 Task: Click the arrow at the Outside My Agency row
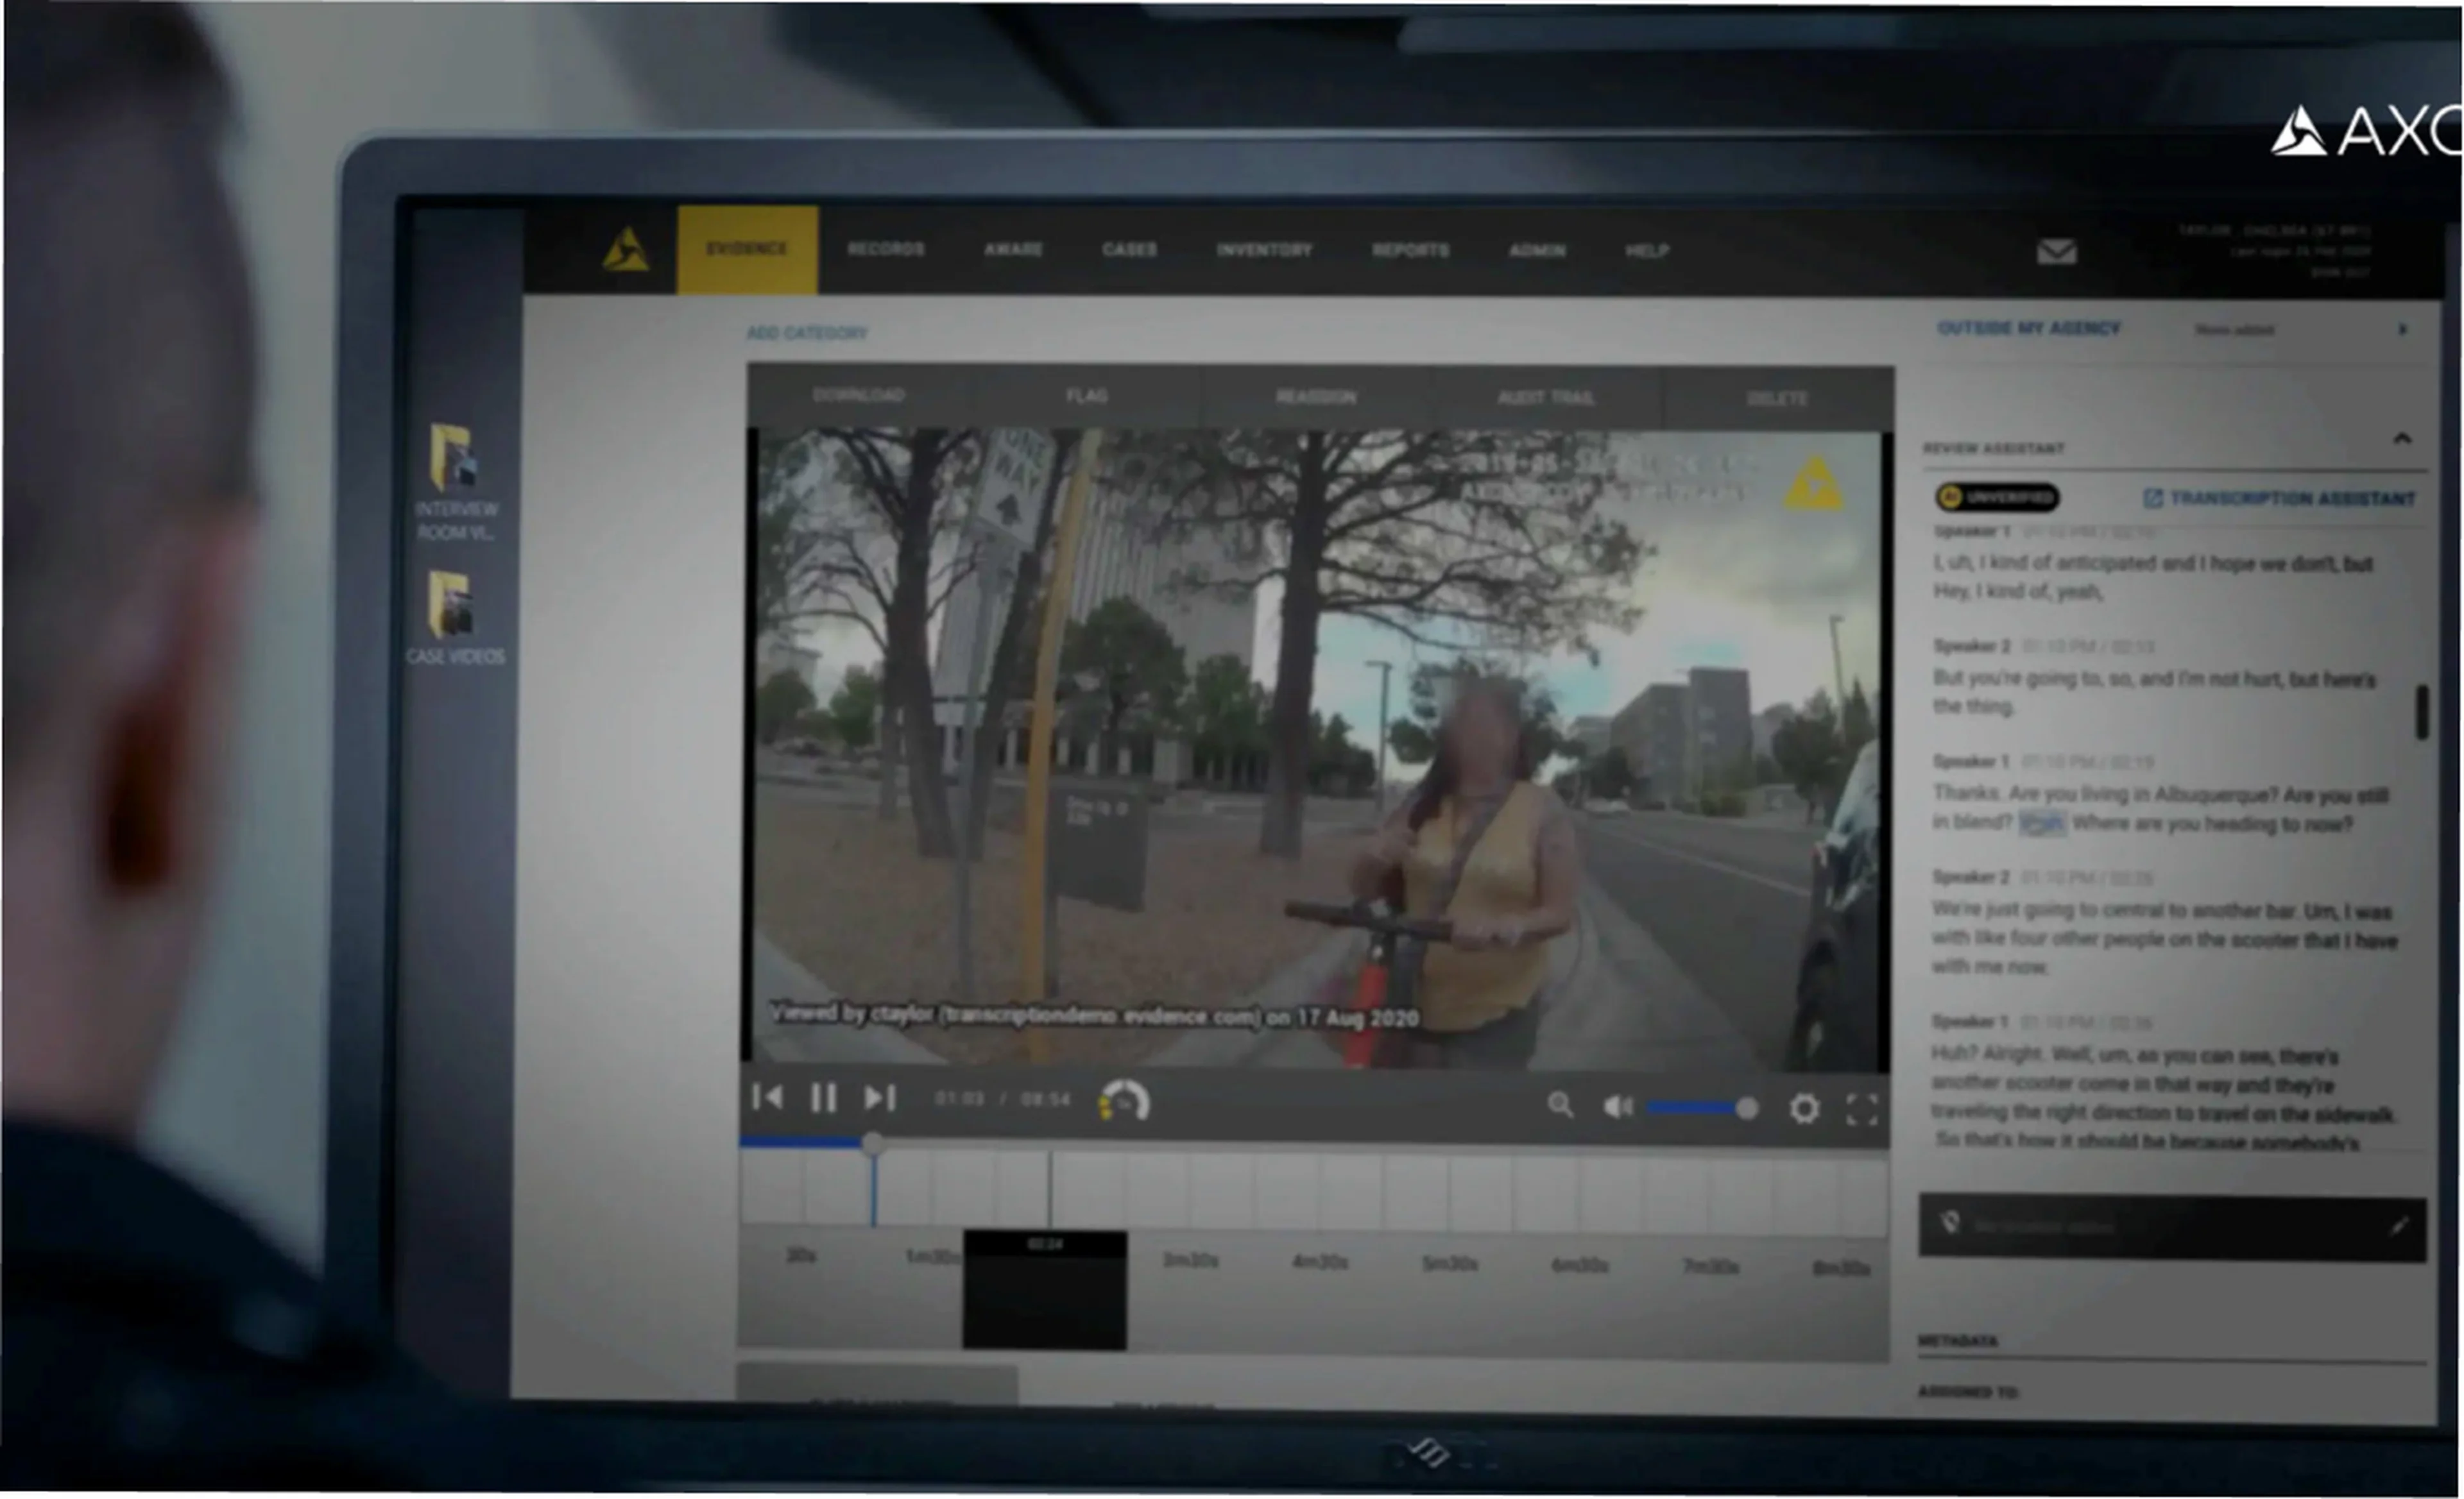point(2404,329)
